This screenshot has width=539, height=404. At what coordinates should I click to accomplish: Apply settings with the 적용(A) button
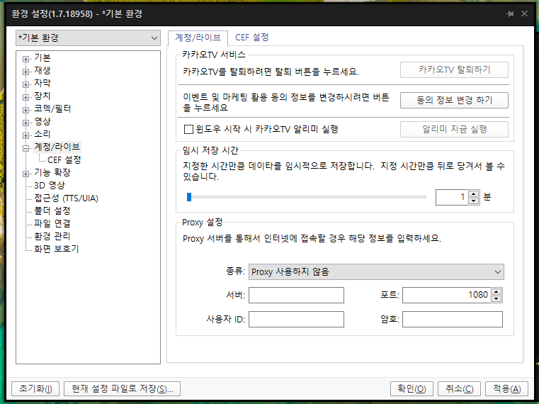pyautogui.click(x=506, y=389)
